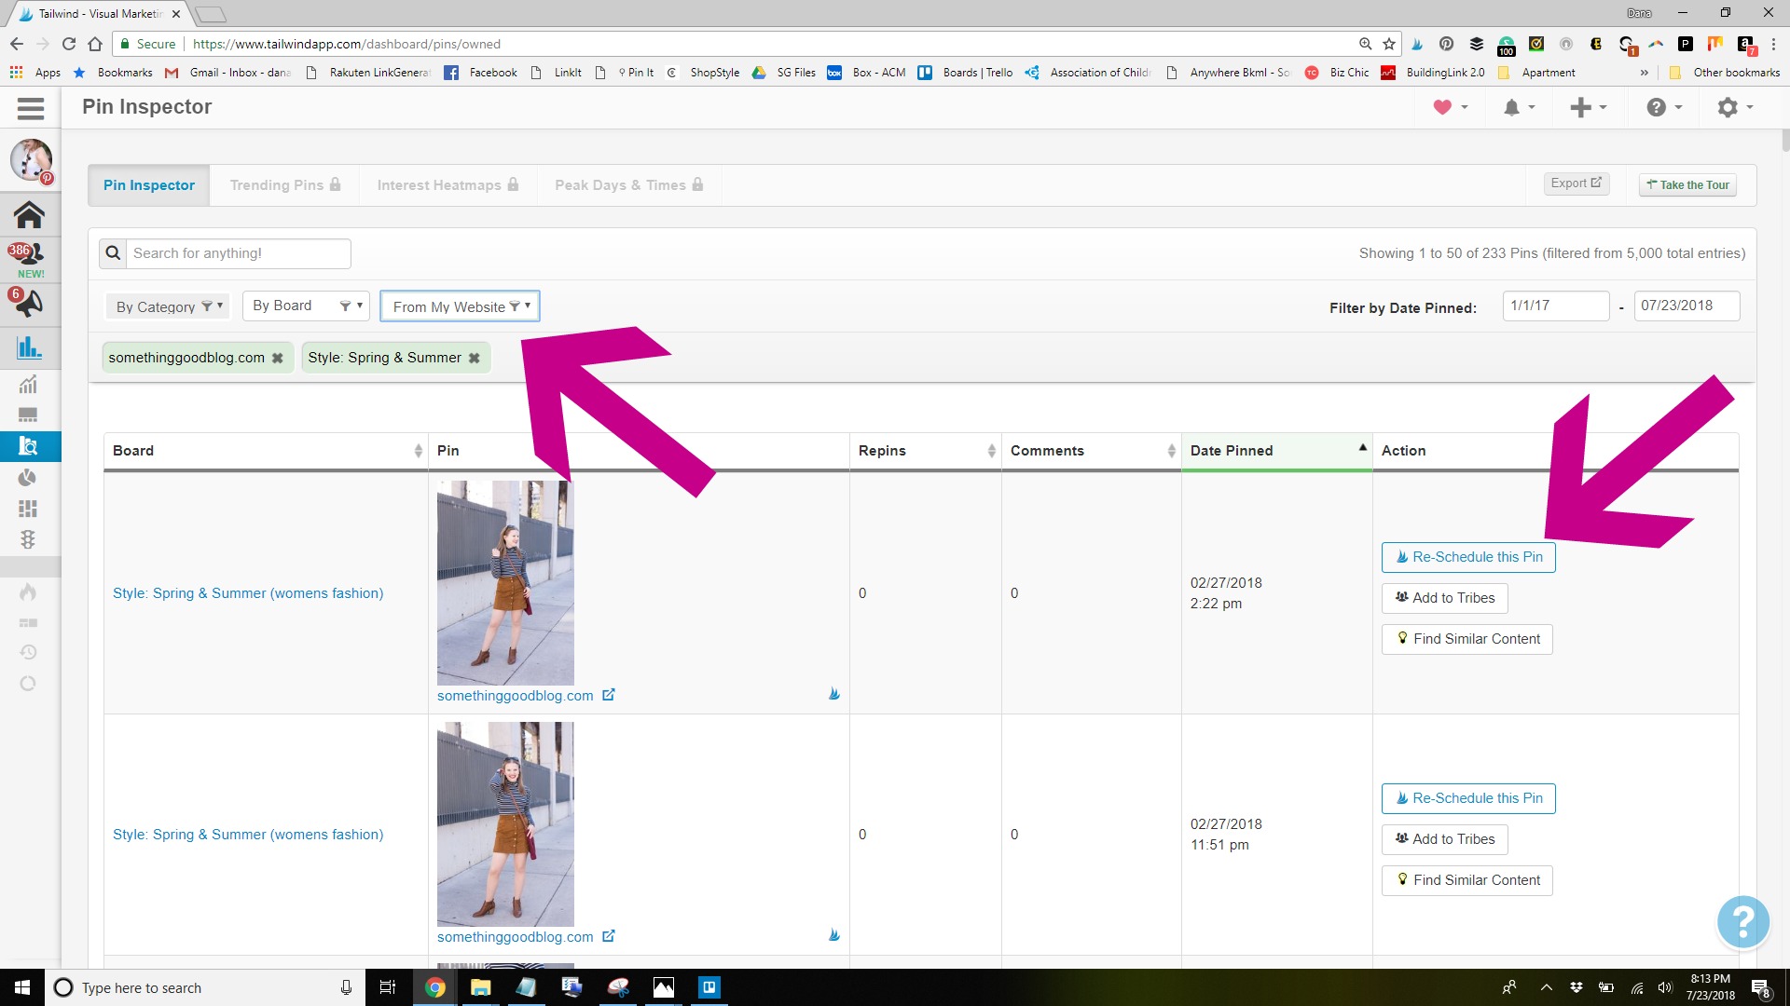The image size is (1790, 1006).
Task: Go to the Home icon in the sidebar
Action: click(x=29, y=215)
